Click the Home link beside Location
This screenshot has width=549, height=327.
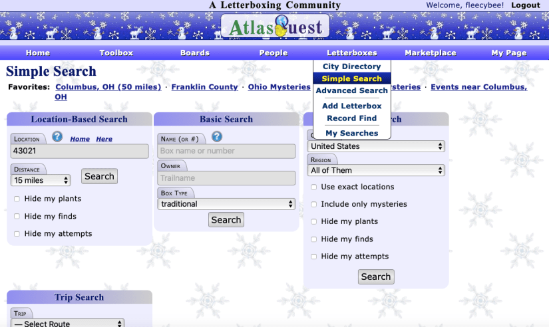point(80,139)
